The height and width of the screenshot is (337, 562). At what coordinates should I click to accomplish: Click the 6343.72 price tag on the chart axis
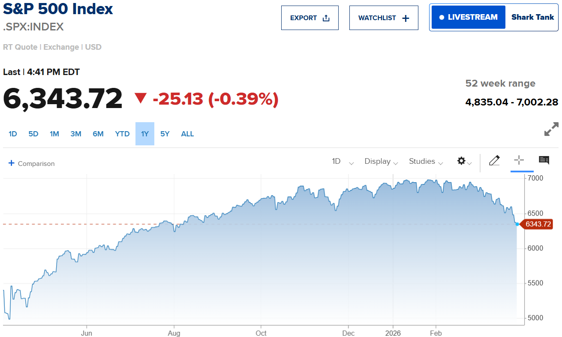point(538,224)
